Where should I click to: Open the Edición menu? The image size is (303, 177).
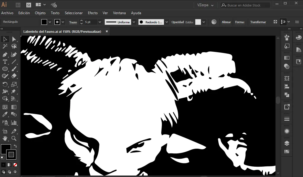(24, 13)
